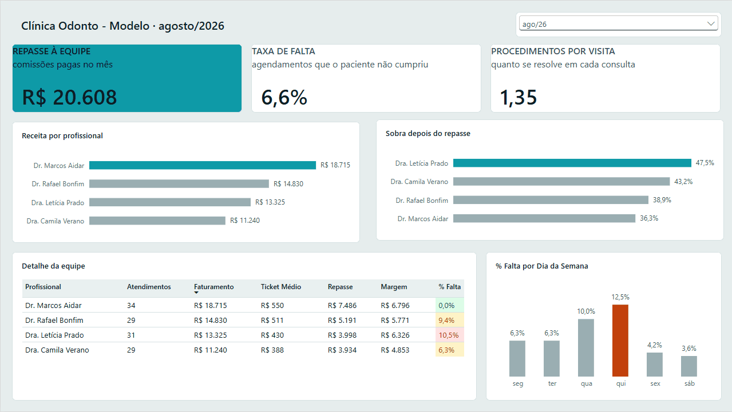Click Dra. Letícia Prado in the Detalhe table
The image size is (732, 412).
point(54,335)
